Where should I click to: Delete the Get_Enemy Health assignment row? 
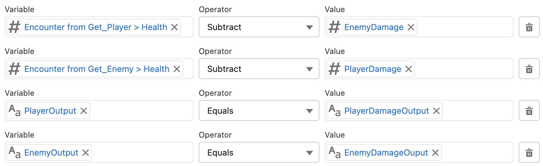(x=529, y=69)
